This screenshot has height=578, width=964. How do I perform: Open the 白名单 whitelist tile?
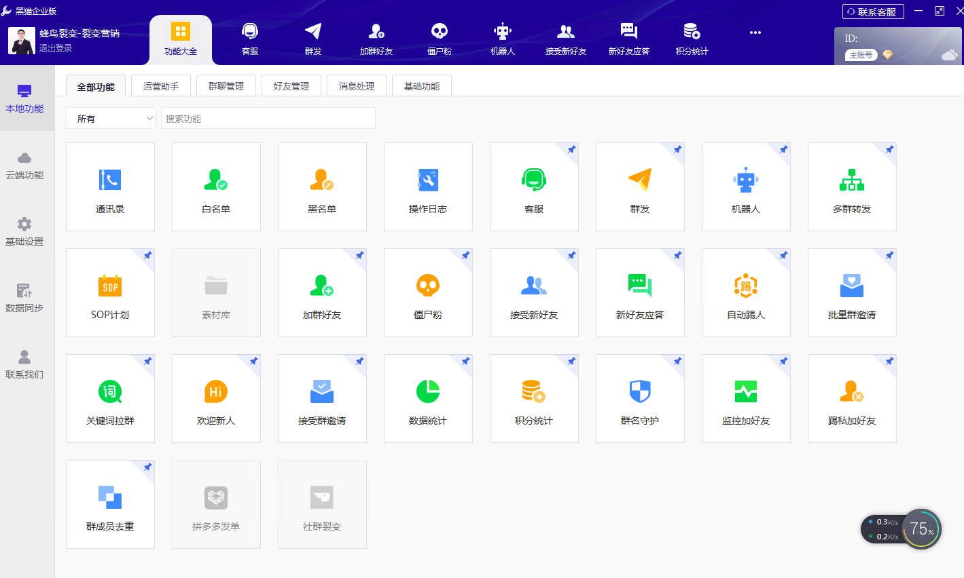tap(216, 187)
